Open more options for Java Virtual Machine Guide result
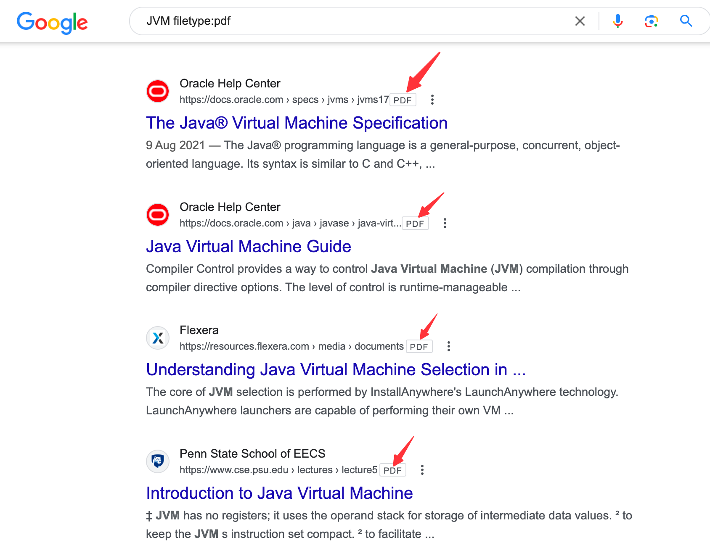 coord(445,224)
